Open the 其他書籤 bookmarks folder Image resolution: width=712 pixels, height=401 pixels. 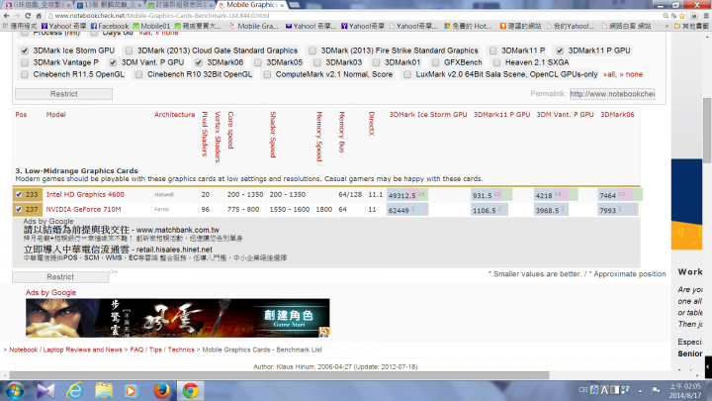point(691,26)
